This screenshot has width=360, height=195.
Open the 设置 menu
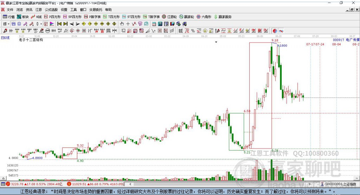[64, 10]
